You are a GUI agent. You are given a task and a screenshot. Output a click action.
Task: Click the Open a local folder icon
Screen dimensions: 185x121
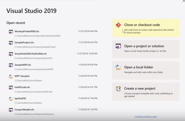click(x=118, y=67)
